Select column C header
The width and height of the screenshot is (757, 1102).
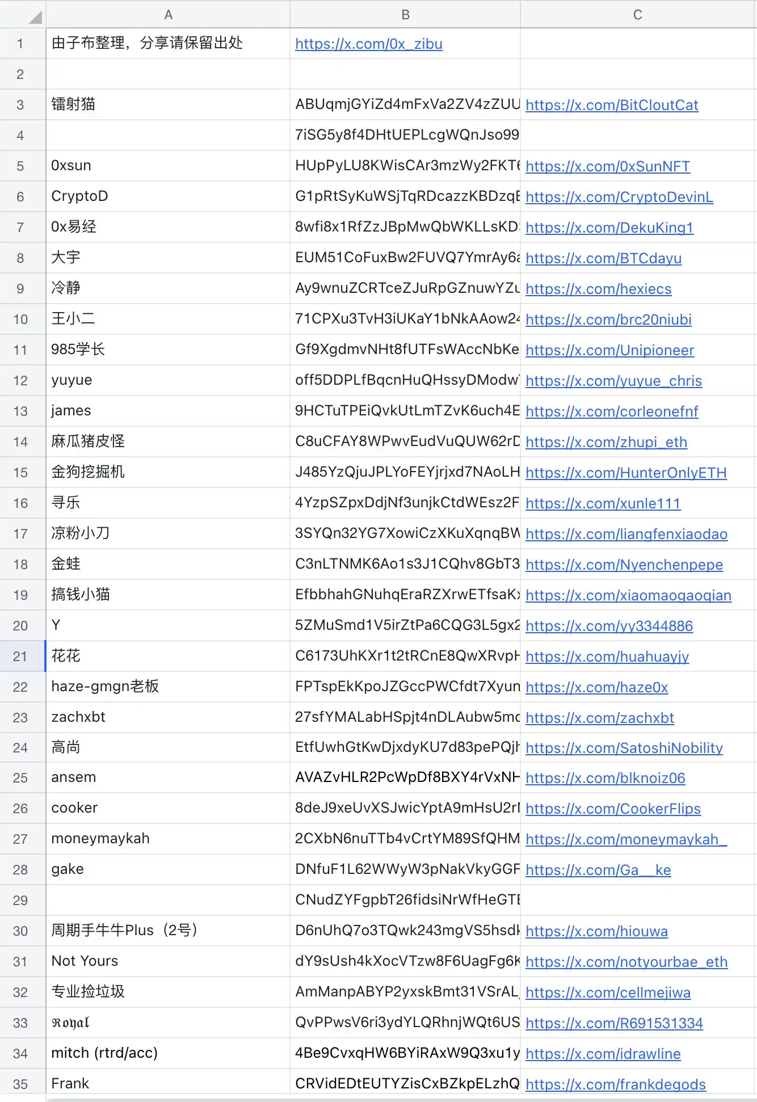637,15
